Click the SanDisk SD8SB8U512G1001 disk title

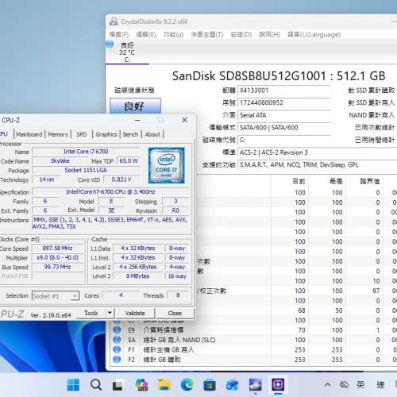tap(279, 76)
